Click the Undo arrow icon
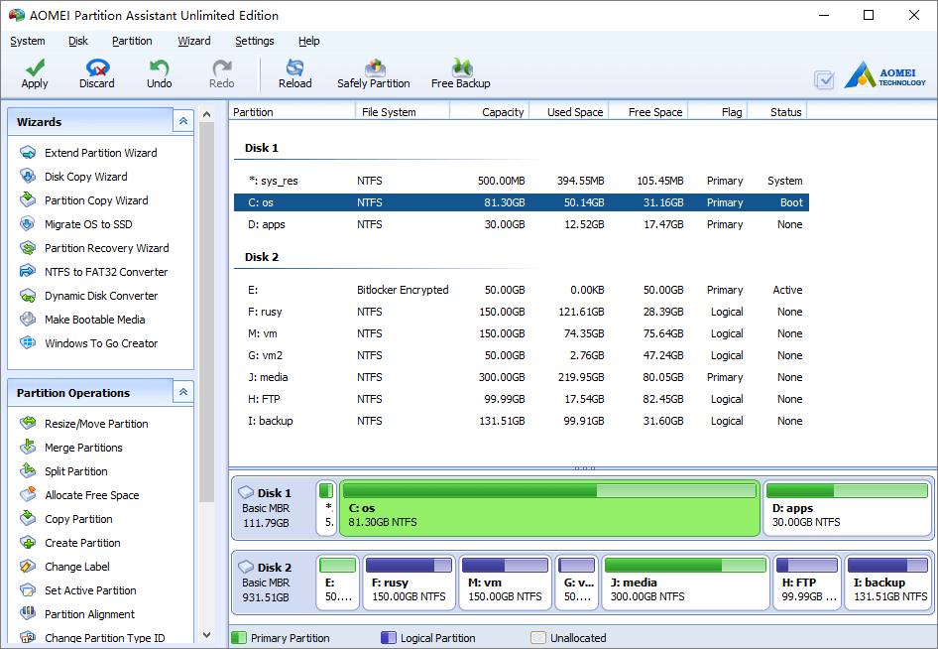Image resolution: width=938 pixels, height=649 pixels. tap(159, 67)
